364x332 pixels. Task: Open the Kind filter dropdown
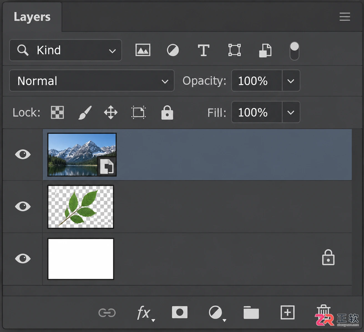pos(65,50)
